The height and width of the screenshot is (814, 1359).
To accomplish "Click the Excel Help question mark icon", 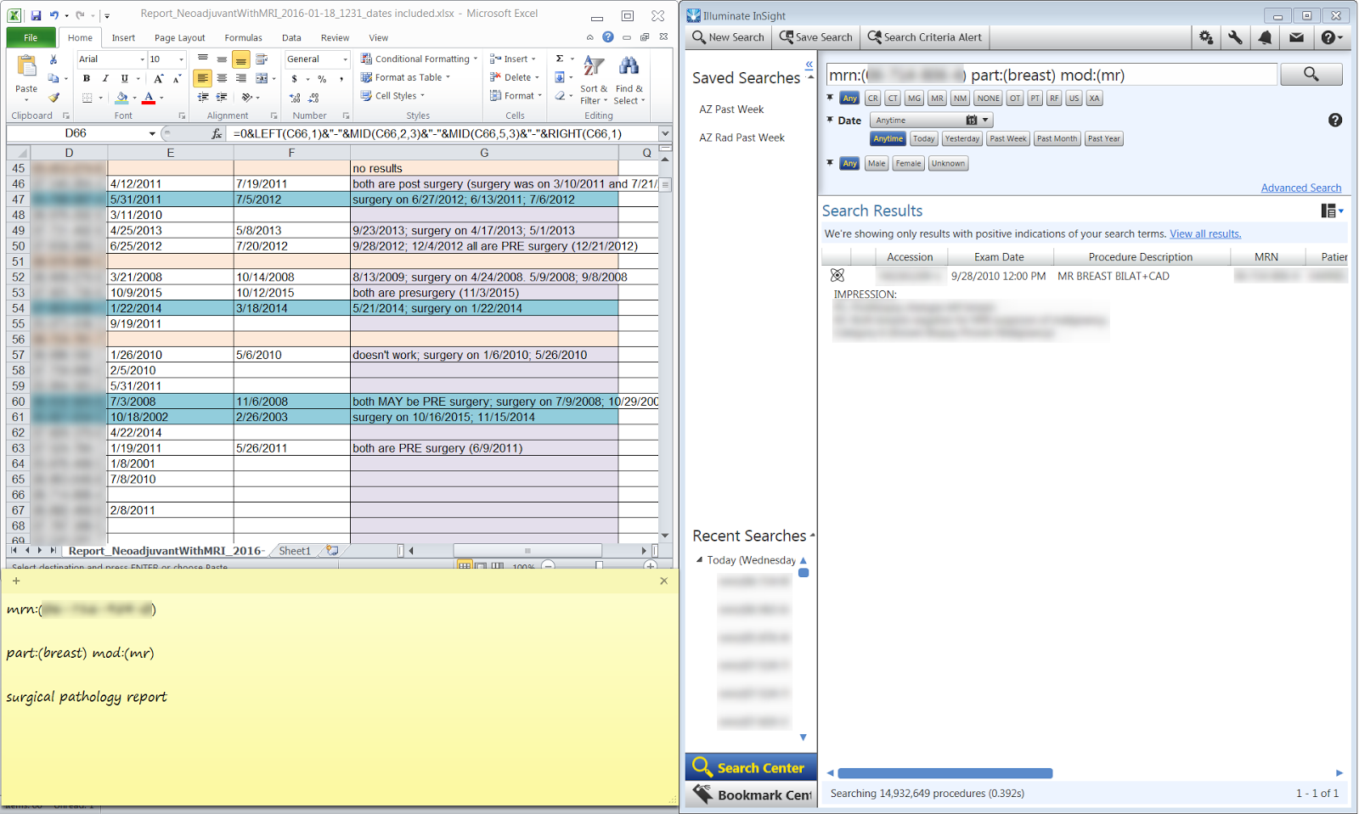I will [x=608, y=37].
